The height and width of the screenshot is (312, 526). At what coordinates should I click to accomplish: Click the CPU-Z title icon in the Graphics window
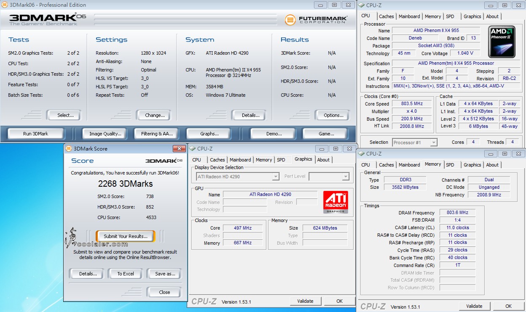[x=192, y=148]
